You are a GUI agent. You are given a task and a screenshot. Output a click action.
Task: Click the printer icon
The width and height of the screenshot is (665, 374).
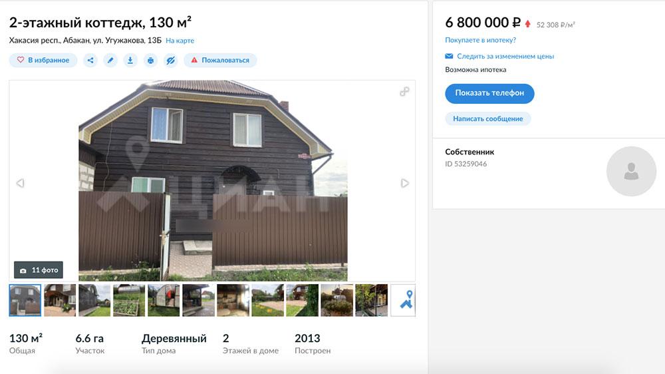tap(150, 61)
